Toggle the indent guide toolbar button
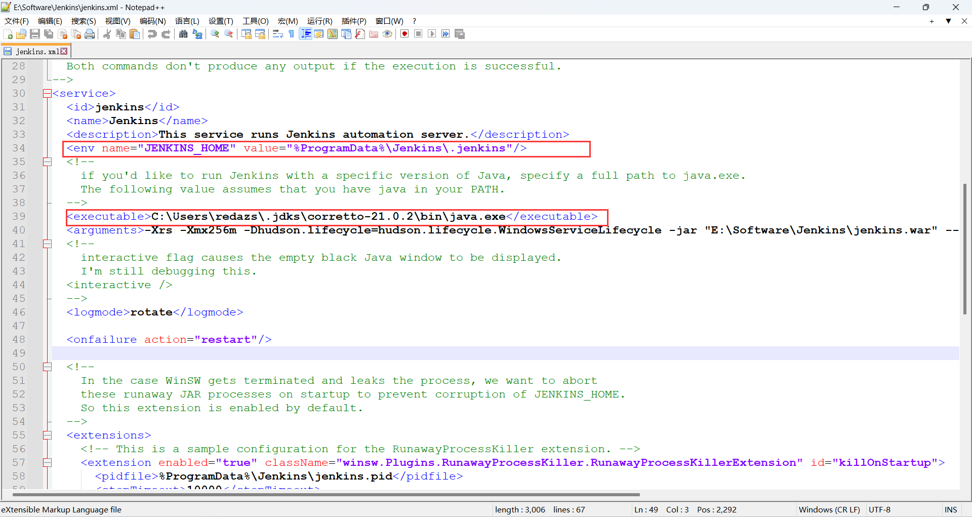This screenshot has height=517, width=972. pyautogui.click(x=306, y=34)
